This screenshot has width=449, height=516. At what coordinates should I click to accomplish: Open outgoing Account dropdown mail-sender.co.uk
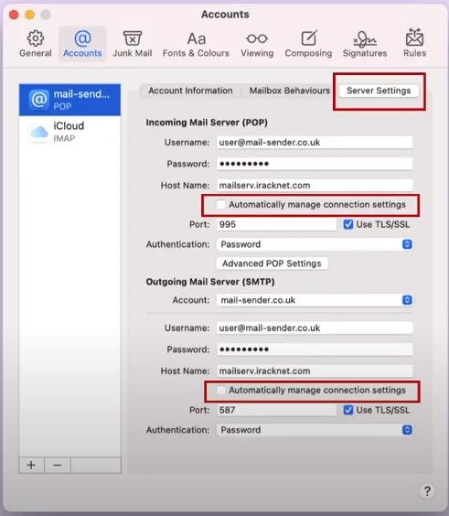pyautogui.click(x=315, y=300)
